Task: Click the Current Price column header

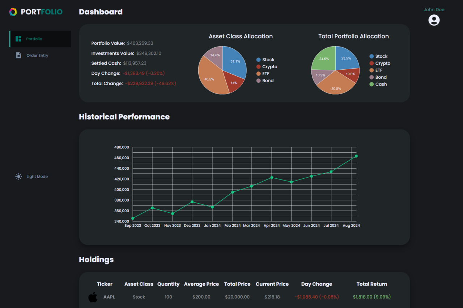Action: tap(272, 284)
